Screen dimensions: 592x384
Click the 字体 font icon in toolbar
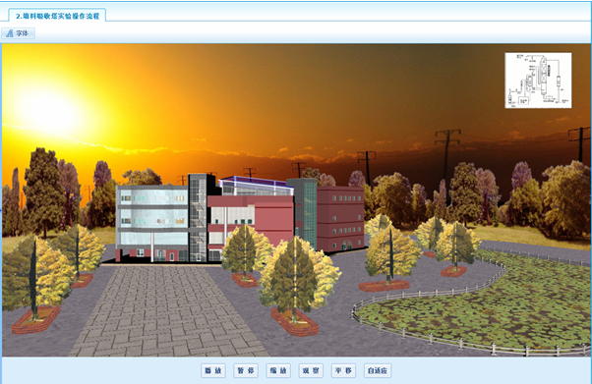tap(10, 33)
